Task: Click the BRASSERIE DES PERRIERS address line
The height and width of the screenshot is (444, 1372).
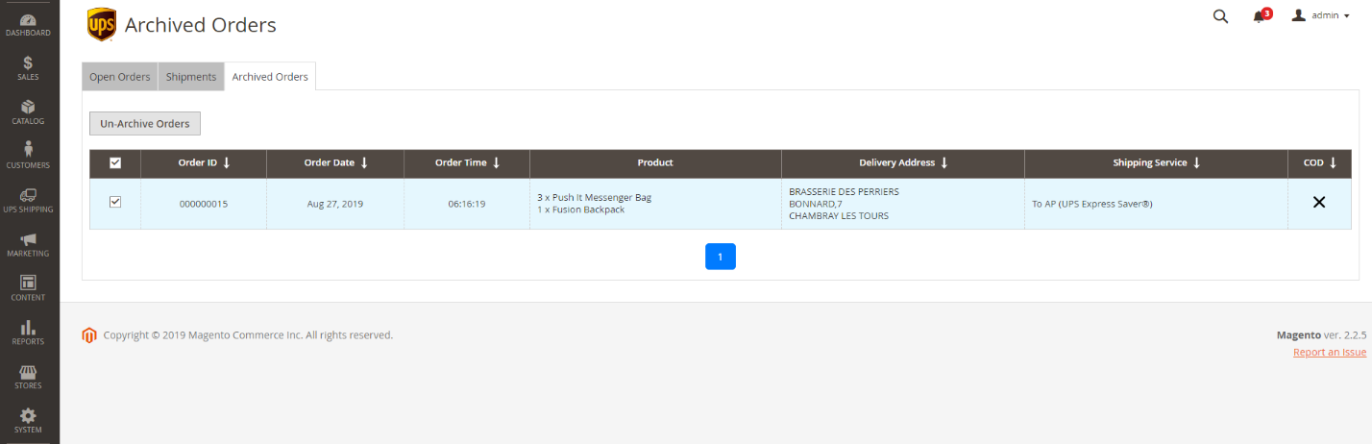Action: click(844, 191)
